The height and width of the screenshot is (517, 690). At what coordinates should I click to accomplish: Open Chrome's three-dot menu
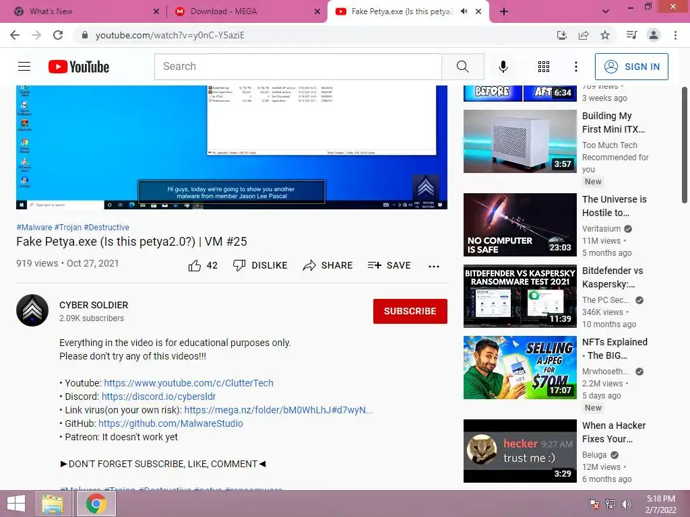point(675,35)
